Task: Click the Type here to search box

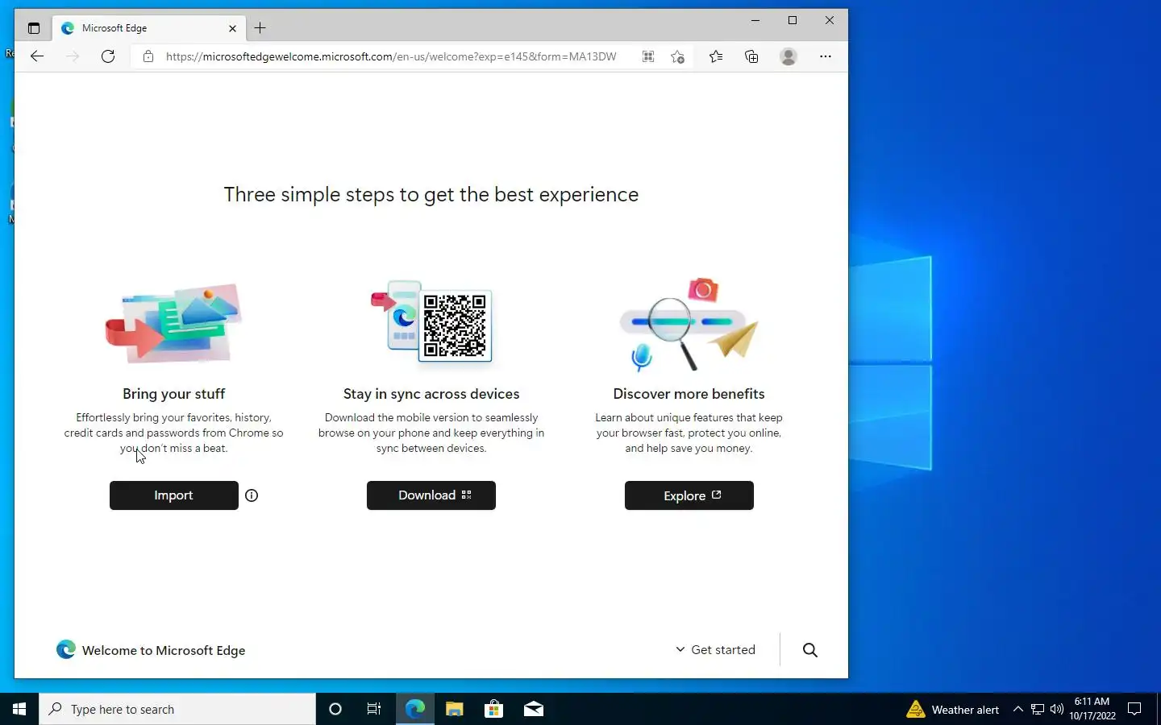Action: click(177, 709)
